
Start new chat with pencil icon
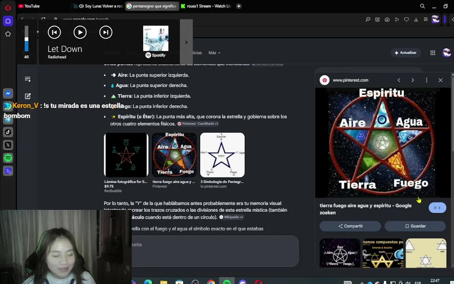[x=28, y=96]
